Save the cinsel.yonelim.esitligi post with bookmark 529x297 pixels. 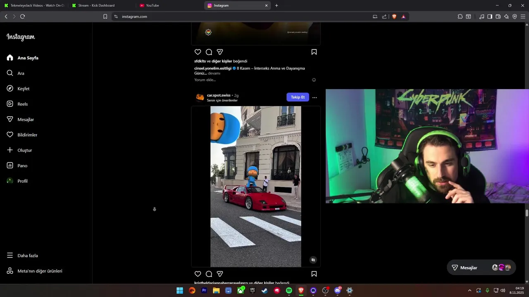(314, 52)
